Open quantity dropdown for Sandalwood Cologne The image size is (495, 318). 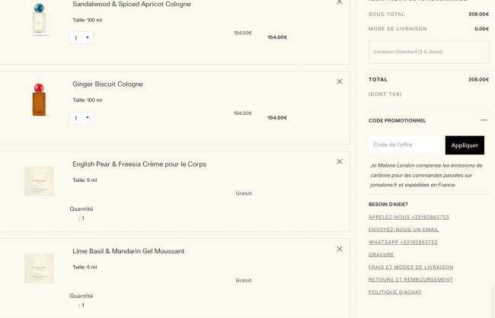pyautogui.click(x=81, y=37)
